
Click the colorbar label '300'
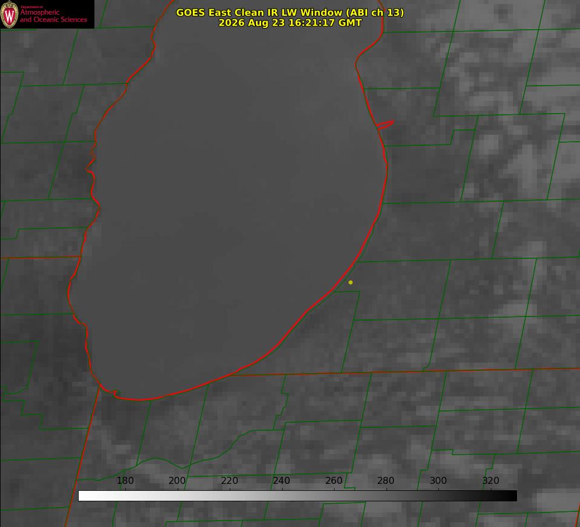tap(438, 480)
